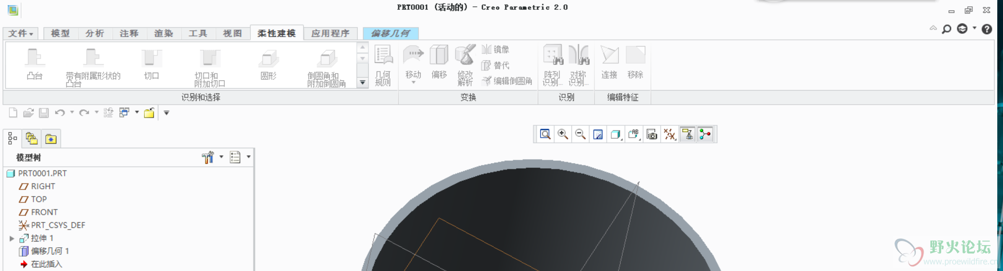Screen dimensions: 1003x271
Task: Open the Display Style cube icon
Action: click(x=616, y=135)
